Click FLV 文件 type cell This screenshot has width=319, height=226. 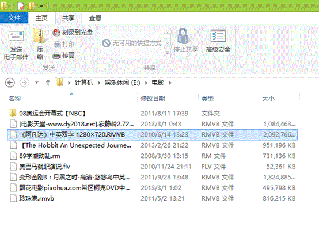coord(214,167)
